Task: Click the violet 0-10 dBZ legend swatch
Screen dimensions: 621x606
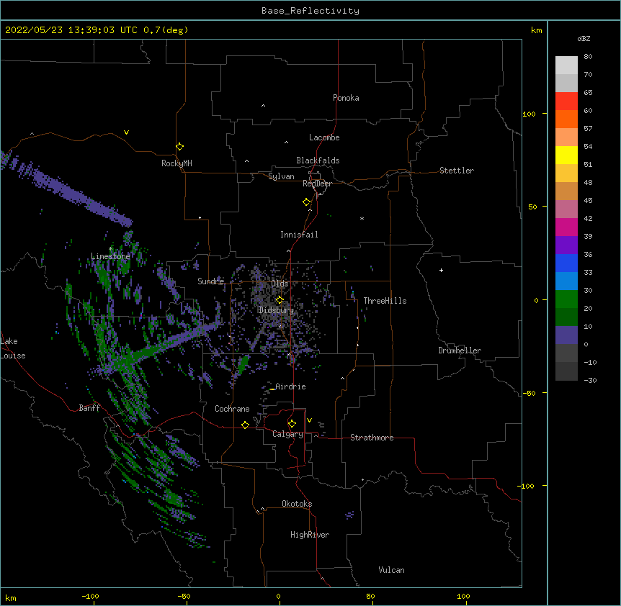Action: (x=566, y=335)
